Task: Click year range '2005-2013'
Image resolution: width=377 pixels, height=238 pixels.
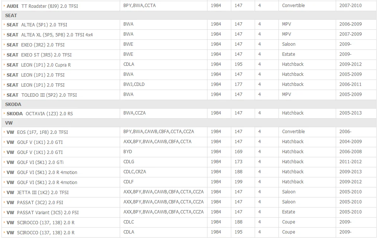Action: point(351,113)
